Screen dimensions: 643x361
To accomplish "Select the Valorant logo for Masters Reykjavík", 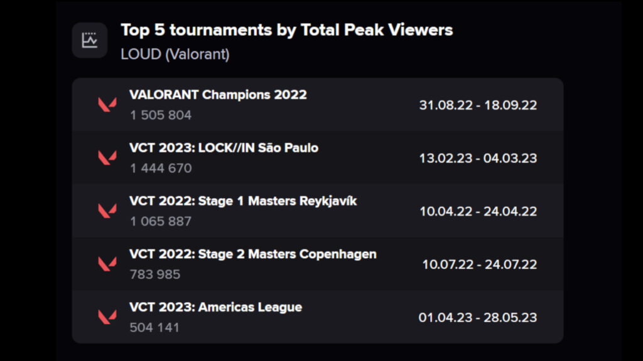I will [x=105, y=211].
